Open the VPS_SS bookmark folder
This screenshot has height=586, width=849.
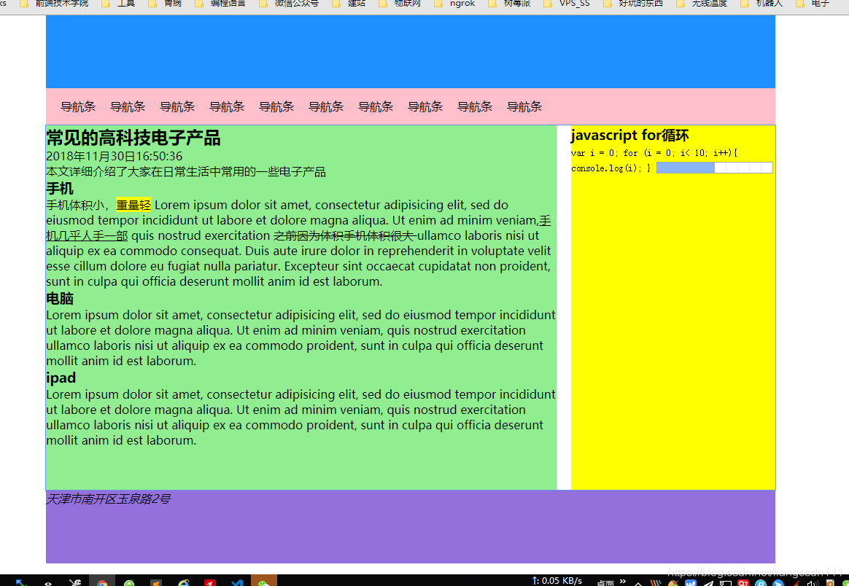pyautogui.click(x=566, y=3)
